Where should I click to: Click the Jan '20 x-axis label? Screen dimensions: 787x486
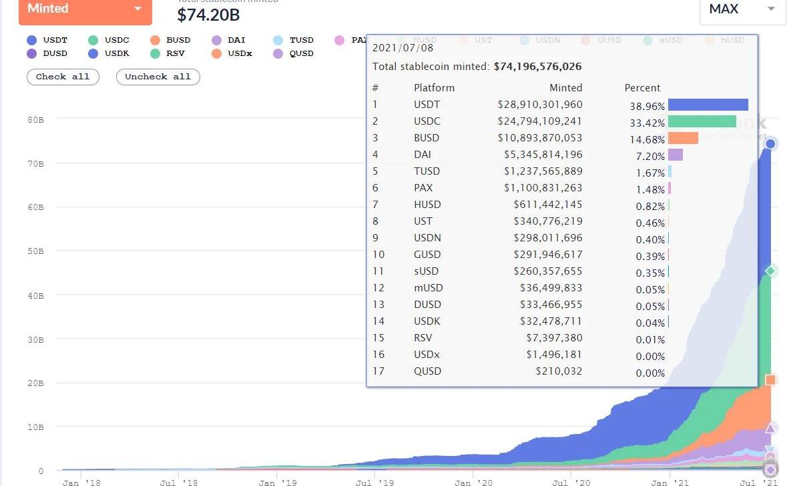[x=473, y=483]
